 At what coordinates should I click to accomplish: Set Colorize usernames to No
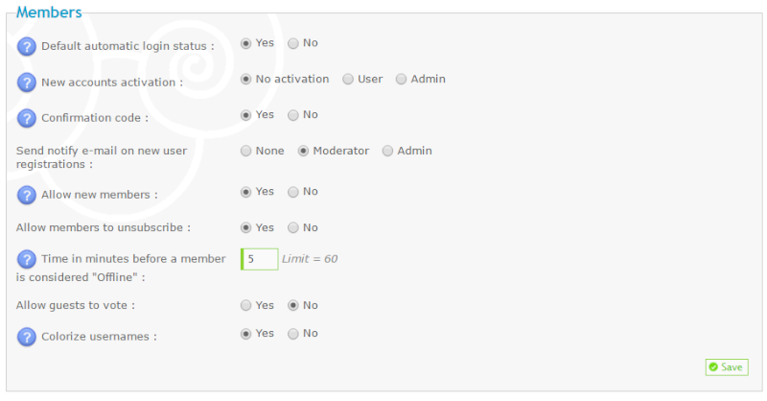coord(293,334)
